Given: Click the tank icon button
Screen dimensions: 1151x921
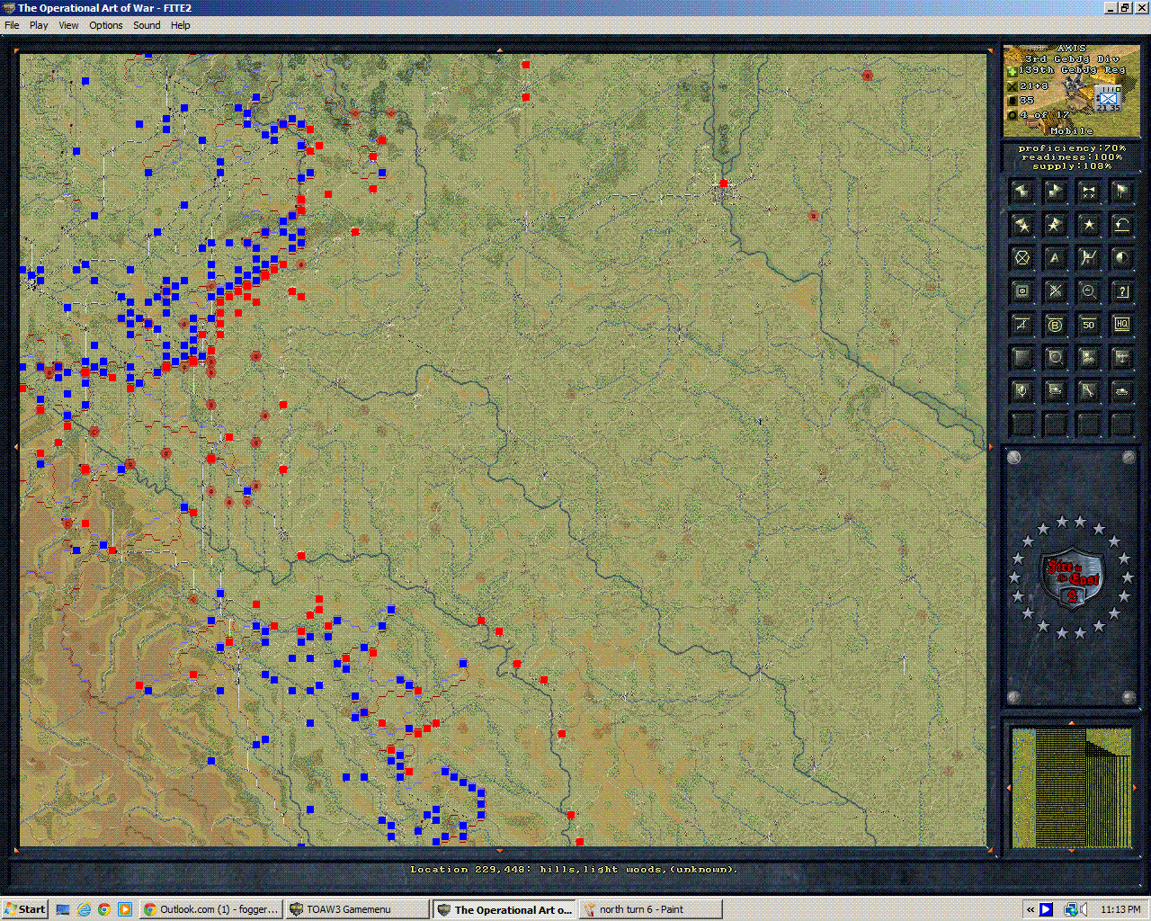Looking at the screenshot, I should click(x=1121, y=390).
